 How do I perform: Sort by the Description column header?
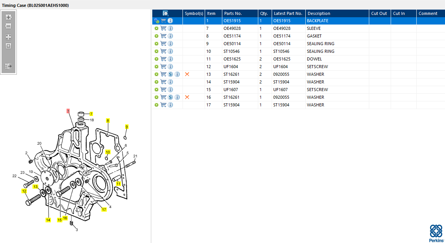tap(319, 13)
